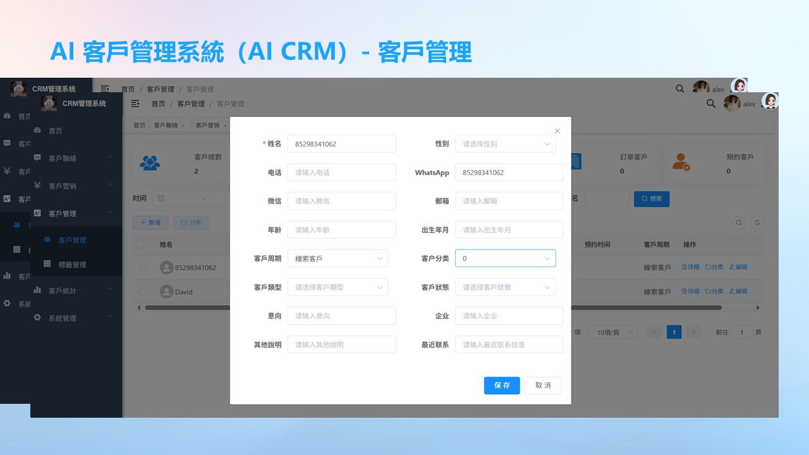Click the search magnifier icon in header

pyautogui.click(x=711, y=104)
